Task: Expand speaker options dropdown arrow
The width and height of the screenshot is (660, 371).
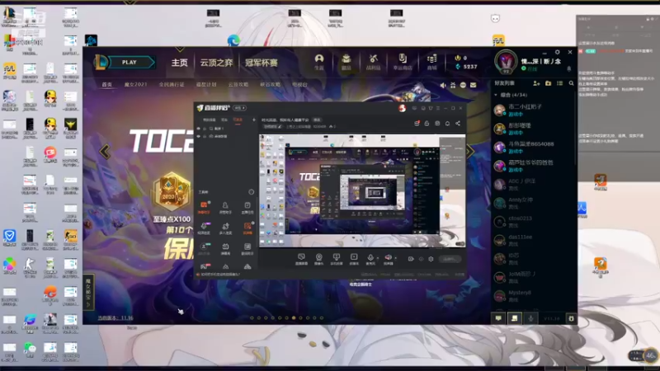Action: [x=395, y=258]
